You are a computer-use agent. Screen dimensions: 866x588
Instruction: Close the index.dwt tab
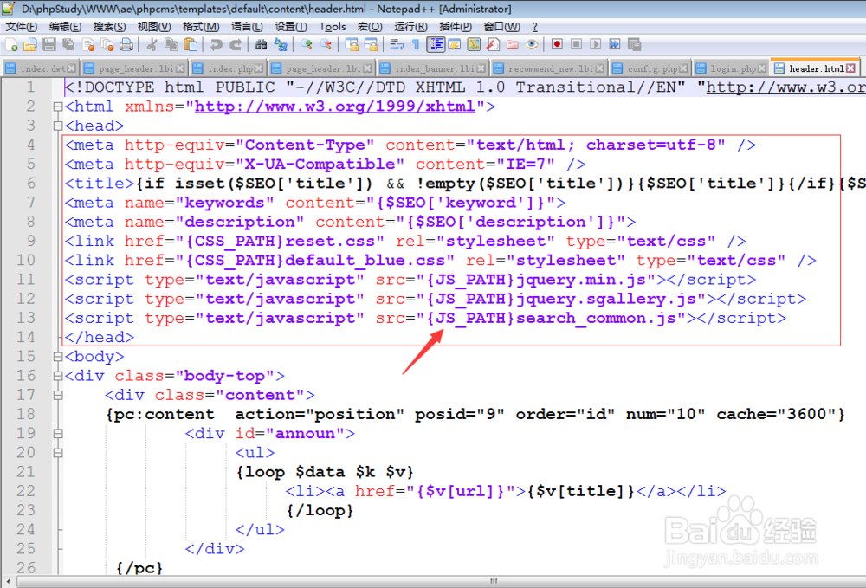tap(72, 68)
